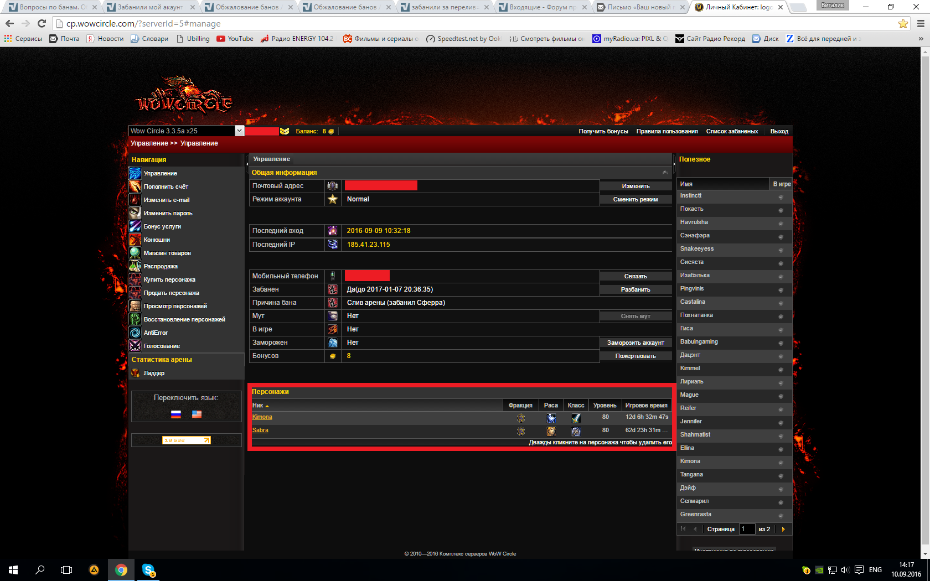Screen dimensions: 930x581
Task: Sort characters by the Ник column header
Action: coord(258,406)
